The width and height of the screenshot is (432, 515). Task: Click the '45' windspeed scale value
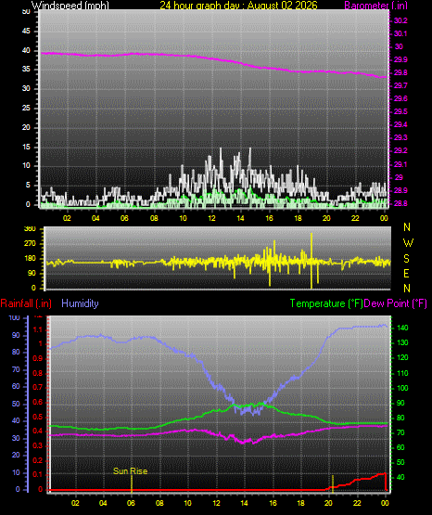pos(26,32)
